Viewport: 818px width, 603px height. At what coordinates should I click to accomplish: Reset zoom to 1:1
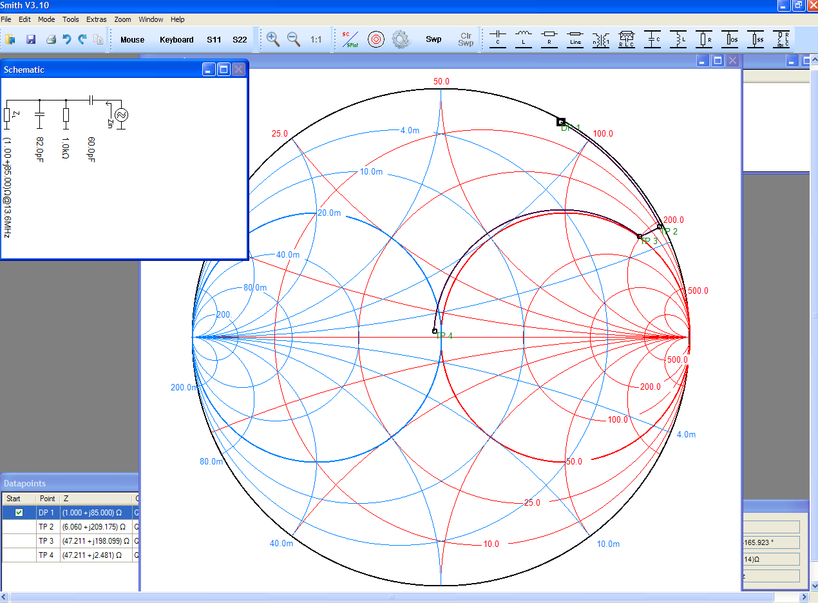[316, 40]
